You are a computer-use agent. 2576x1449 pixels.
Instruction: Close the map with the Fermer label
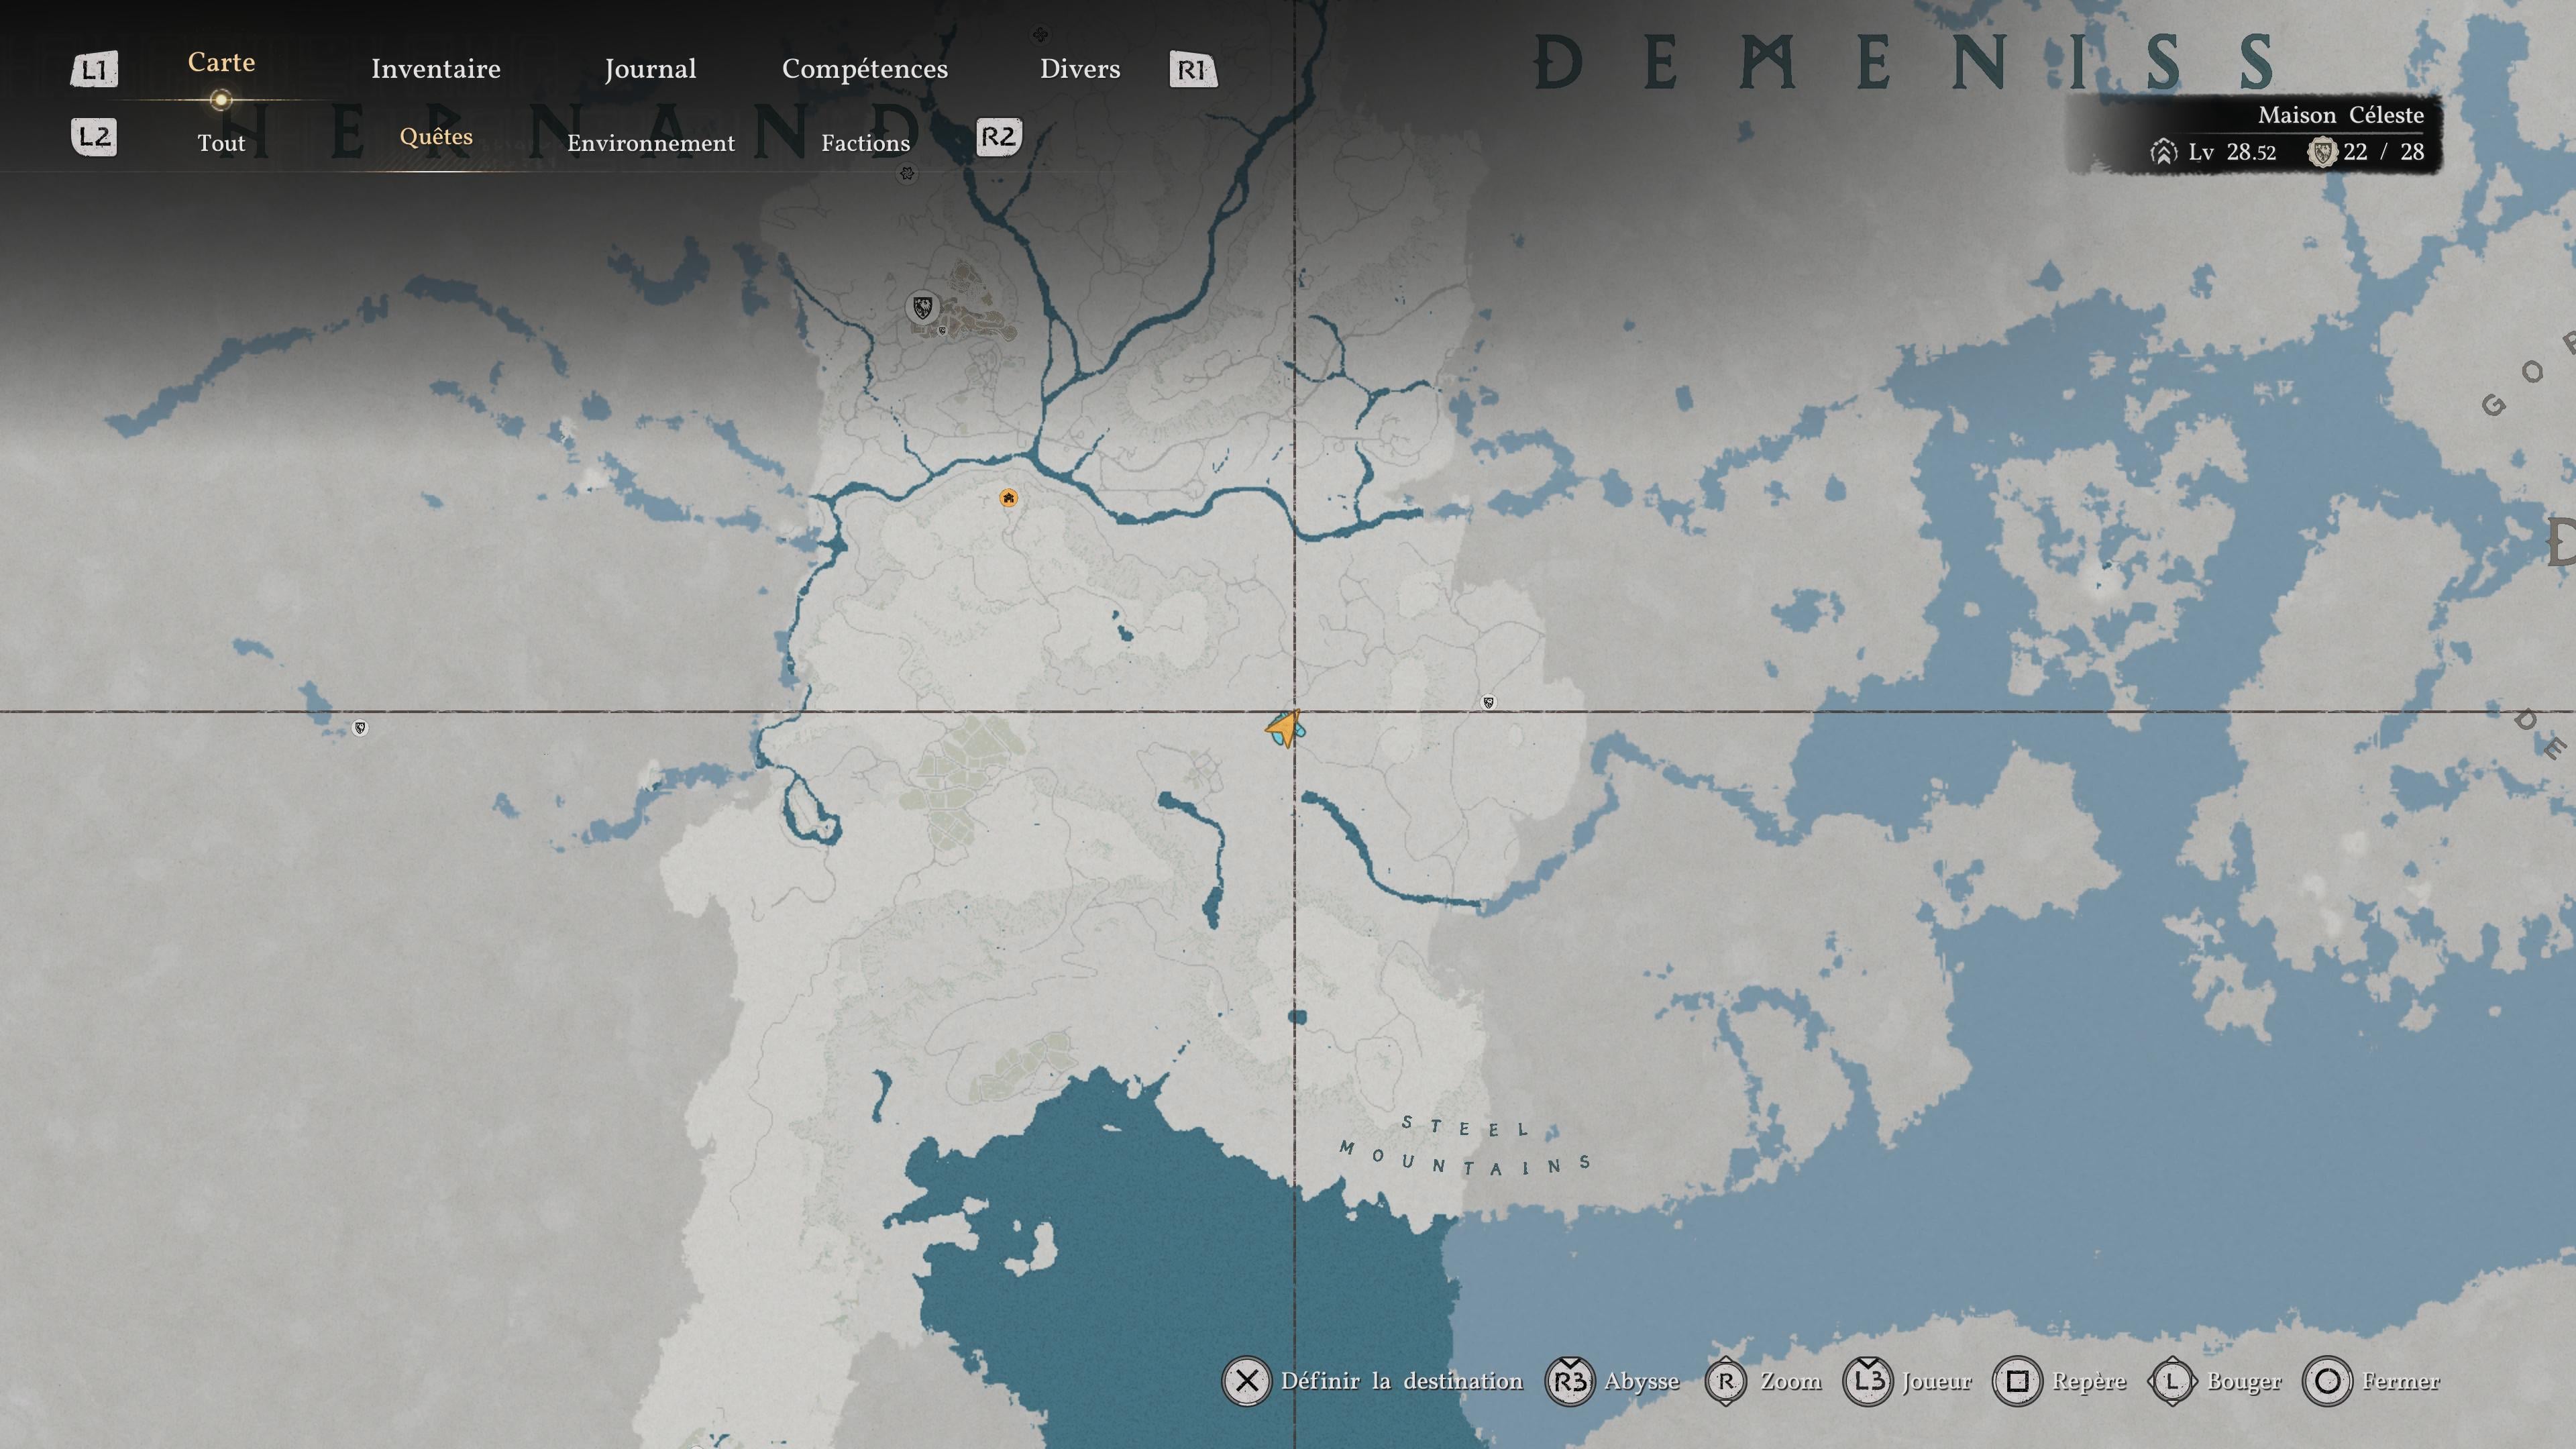point(2401,1381)
